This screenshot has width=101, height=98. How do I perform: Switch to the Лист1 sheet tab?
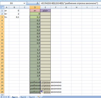(15, 97)
